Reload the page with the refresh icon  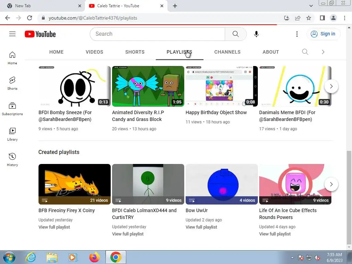(x=30, y=18)
